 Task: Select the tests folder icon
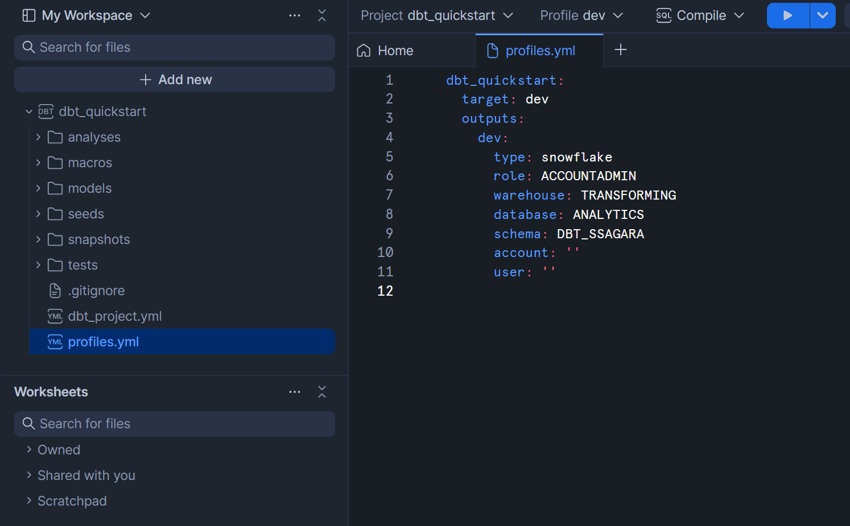click(x=55, y=265)
